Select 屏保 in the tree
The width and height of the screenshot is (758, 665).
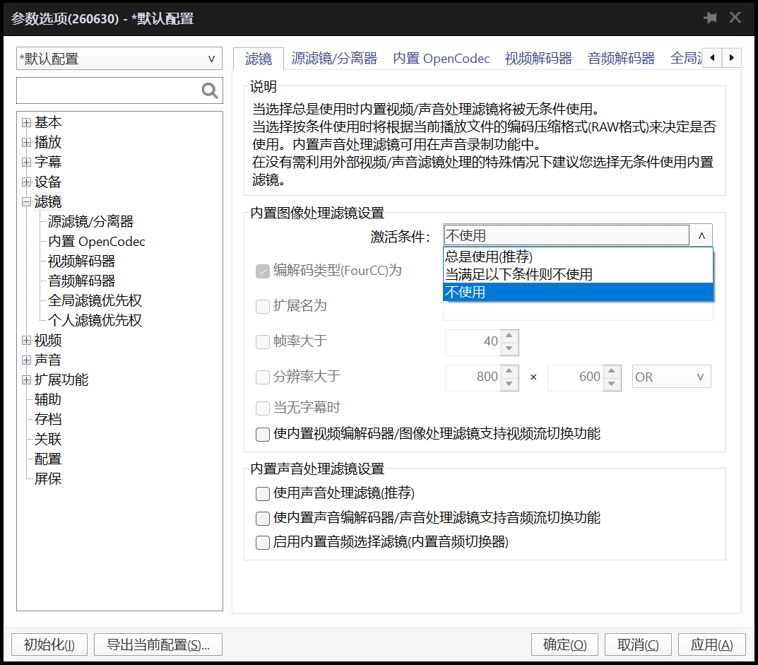48,479
